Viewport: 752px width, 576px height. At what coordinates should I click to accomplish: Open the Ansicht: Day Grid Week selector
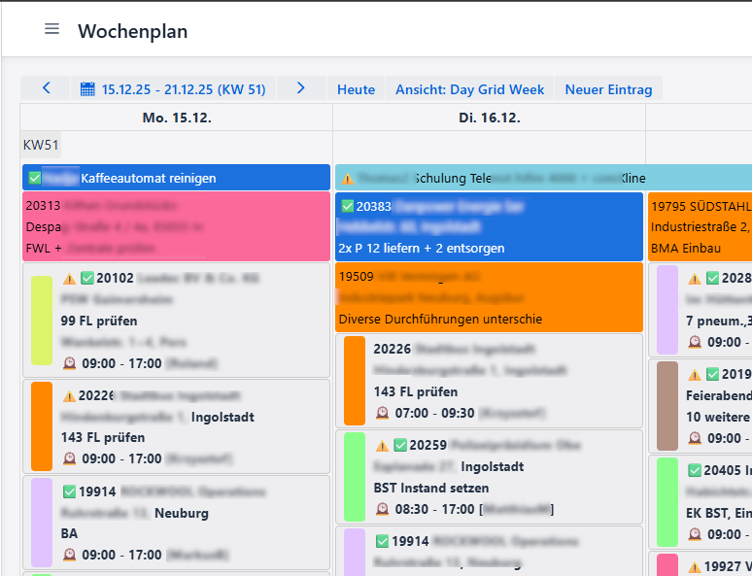pos(469,89)
